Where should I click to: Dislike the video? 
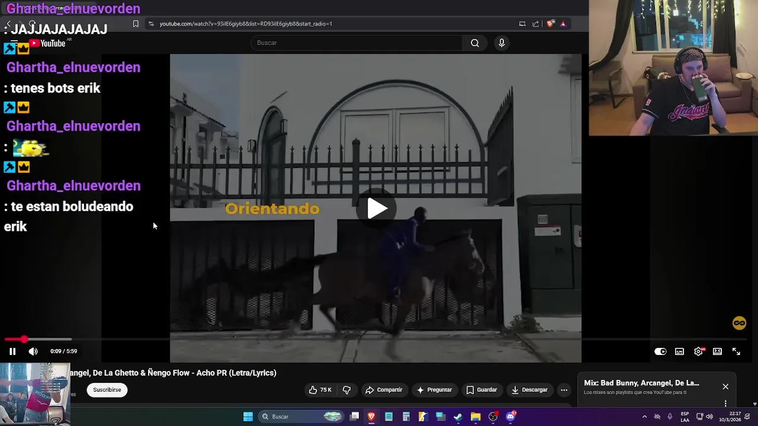346,390
